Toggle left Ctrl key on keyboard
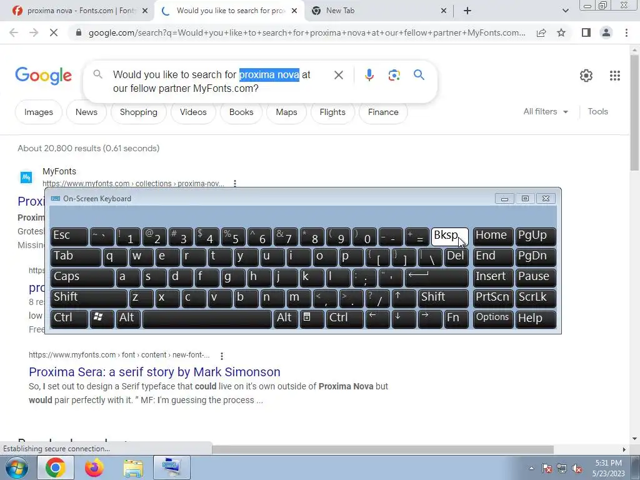Screen dimensions: 640x480 [x=69, y=319]
